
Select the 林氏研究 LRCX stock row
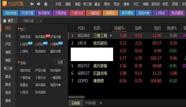[x=127, y=43]
